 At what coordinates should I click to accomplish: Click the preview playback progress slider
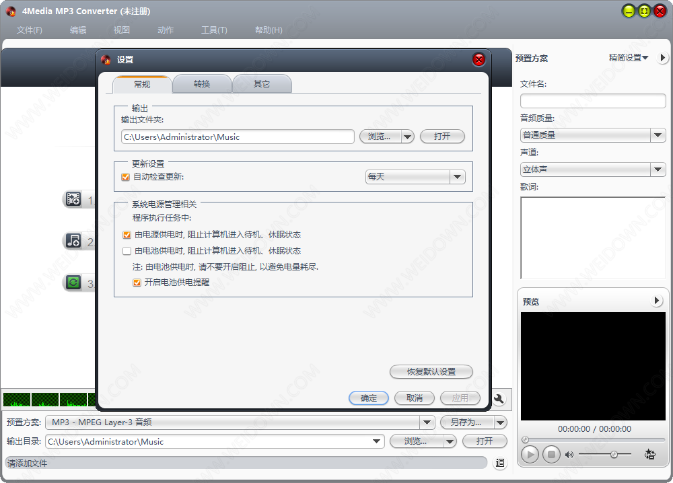coord(593,440)
